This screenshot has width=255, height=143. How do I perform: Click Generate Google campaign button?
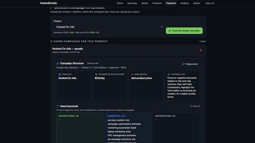pos(184,31)
